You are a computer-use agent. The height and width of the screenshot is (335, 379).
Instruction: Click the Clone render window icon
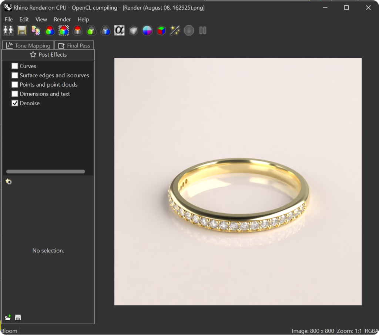coord(8,30)
